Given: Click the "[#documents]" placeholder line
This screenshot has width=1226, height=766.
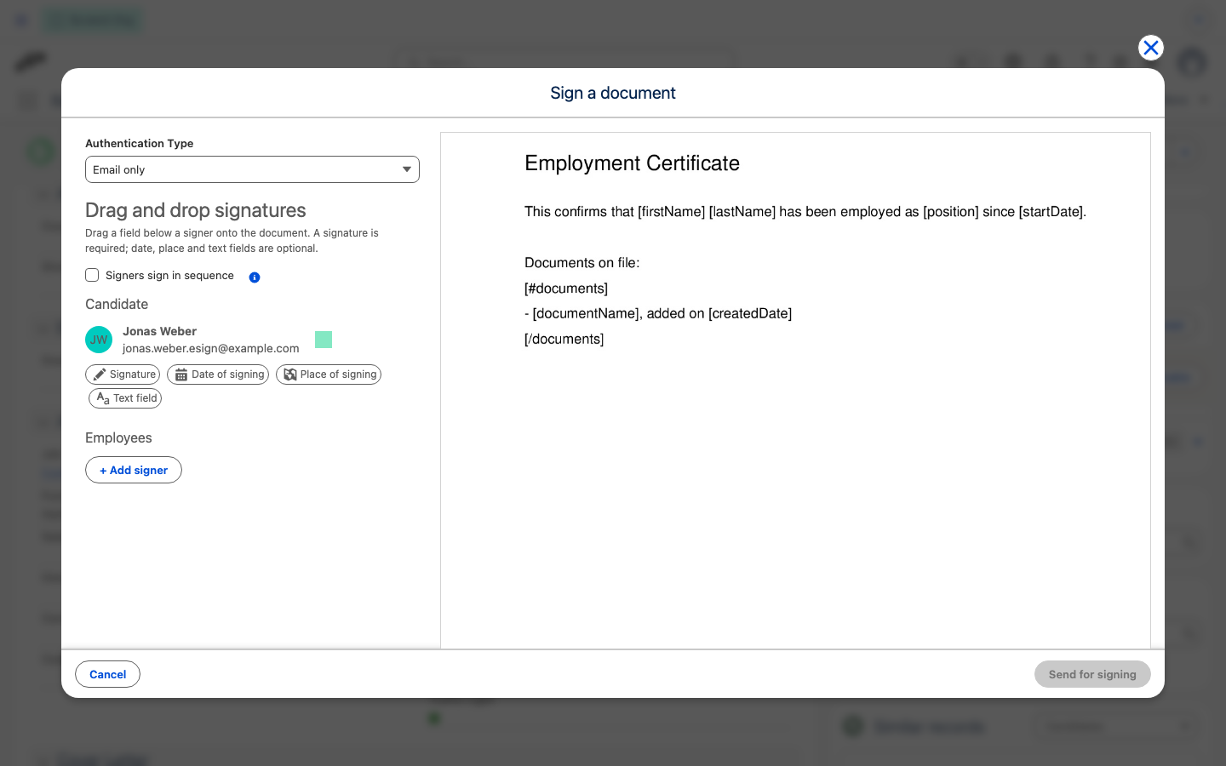Looking at the screenshot, I should click(566, 289).
